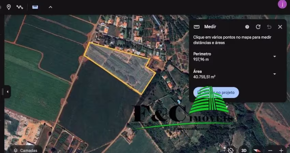Open help in the Medir panel
The height and width of the screenshot is (153, 290).
(247, 27)
